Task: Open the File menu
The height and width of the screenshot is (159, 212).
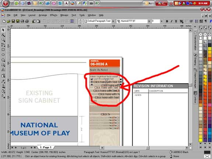Action: [9, 15]
